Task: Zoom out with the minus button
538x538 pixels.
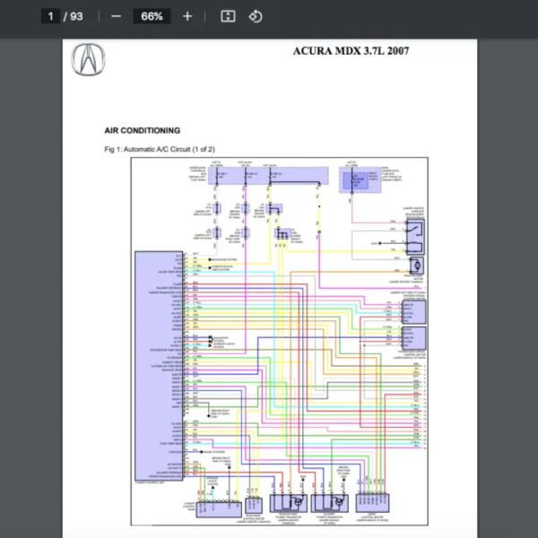Action: (116, 16)
